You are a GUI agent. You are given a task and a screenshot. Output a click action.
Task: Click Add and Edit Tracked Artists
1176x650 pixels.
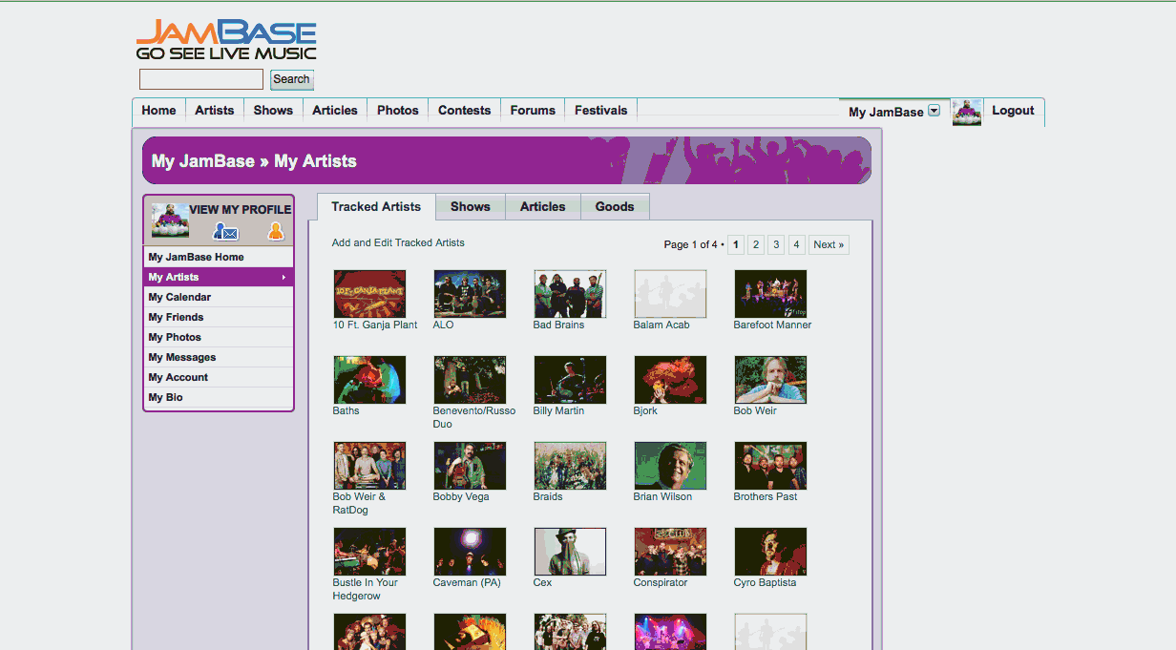[x=398, y=242]
